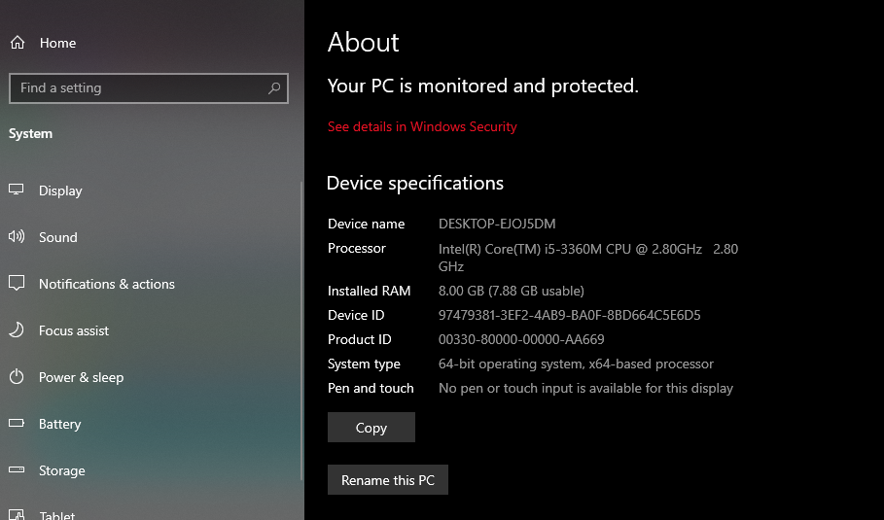884x520 pixels.
Task: Click the Installed RAM label
Action: tap(370, 291)
